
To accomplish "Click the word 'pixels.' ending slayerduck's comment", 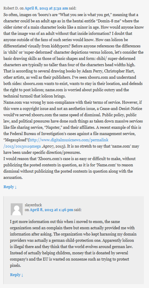I will (15, 266).
